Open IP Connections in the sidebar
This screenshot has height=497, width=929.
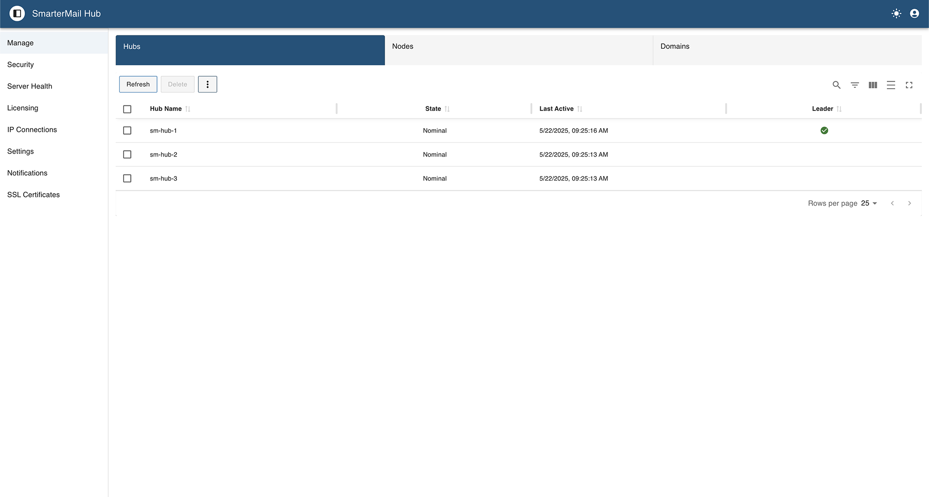[54, 130]
